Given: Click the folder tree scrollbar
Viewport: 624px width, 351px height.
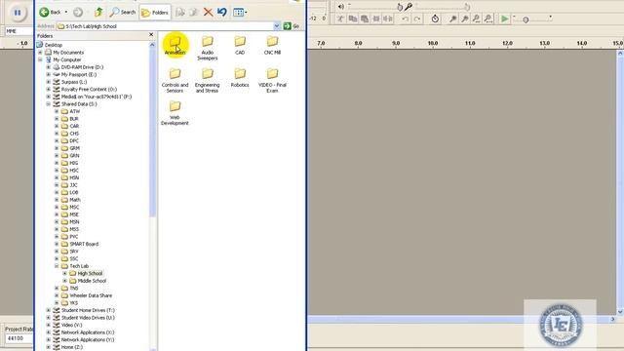Looking at the screenshot, I should [x=152, y=132].
